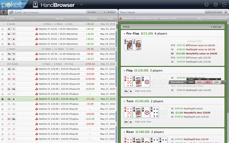Collapse the 167 hands session group row
This screenshot has width=229, height=143.
(58, 64)
